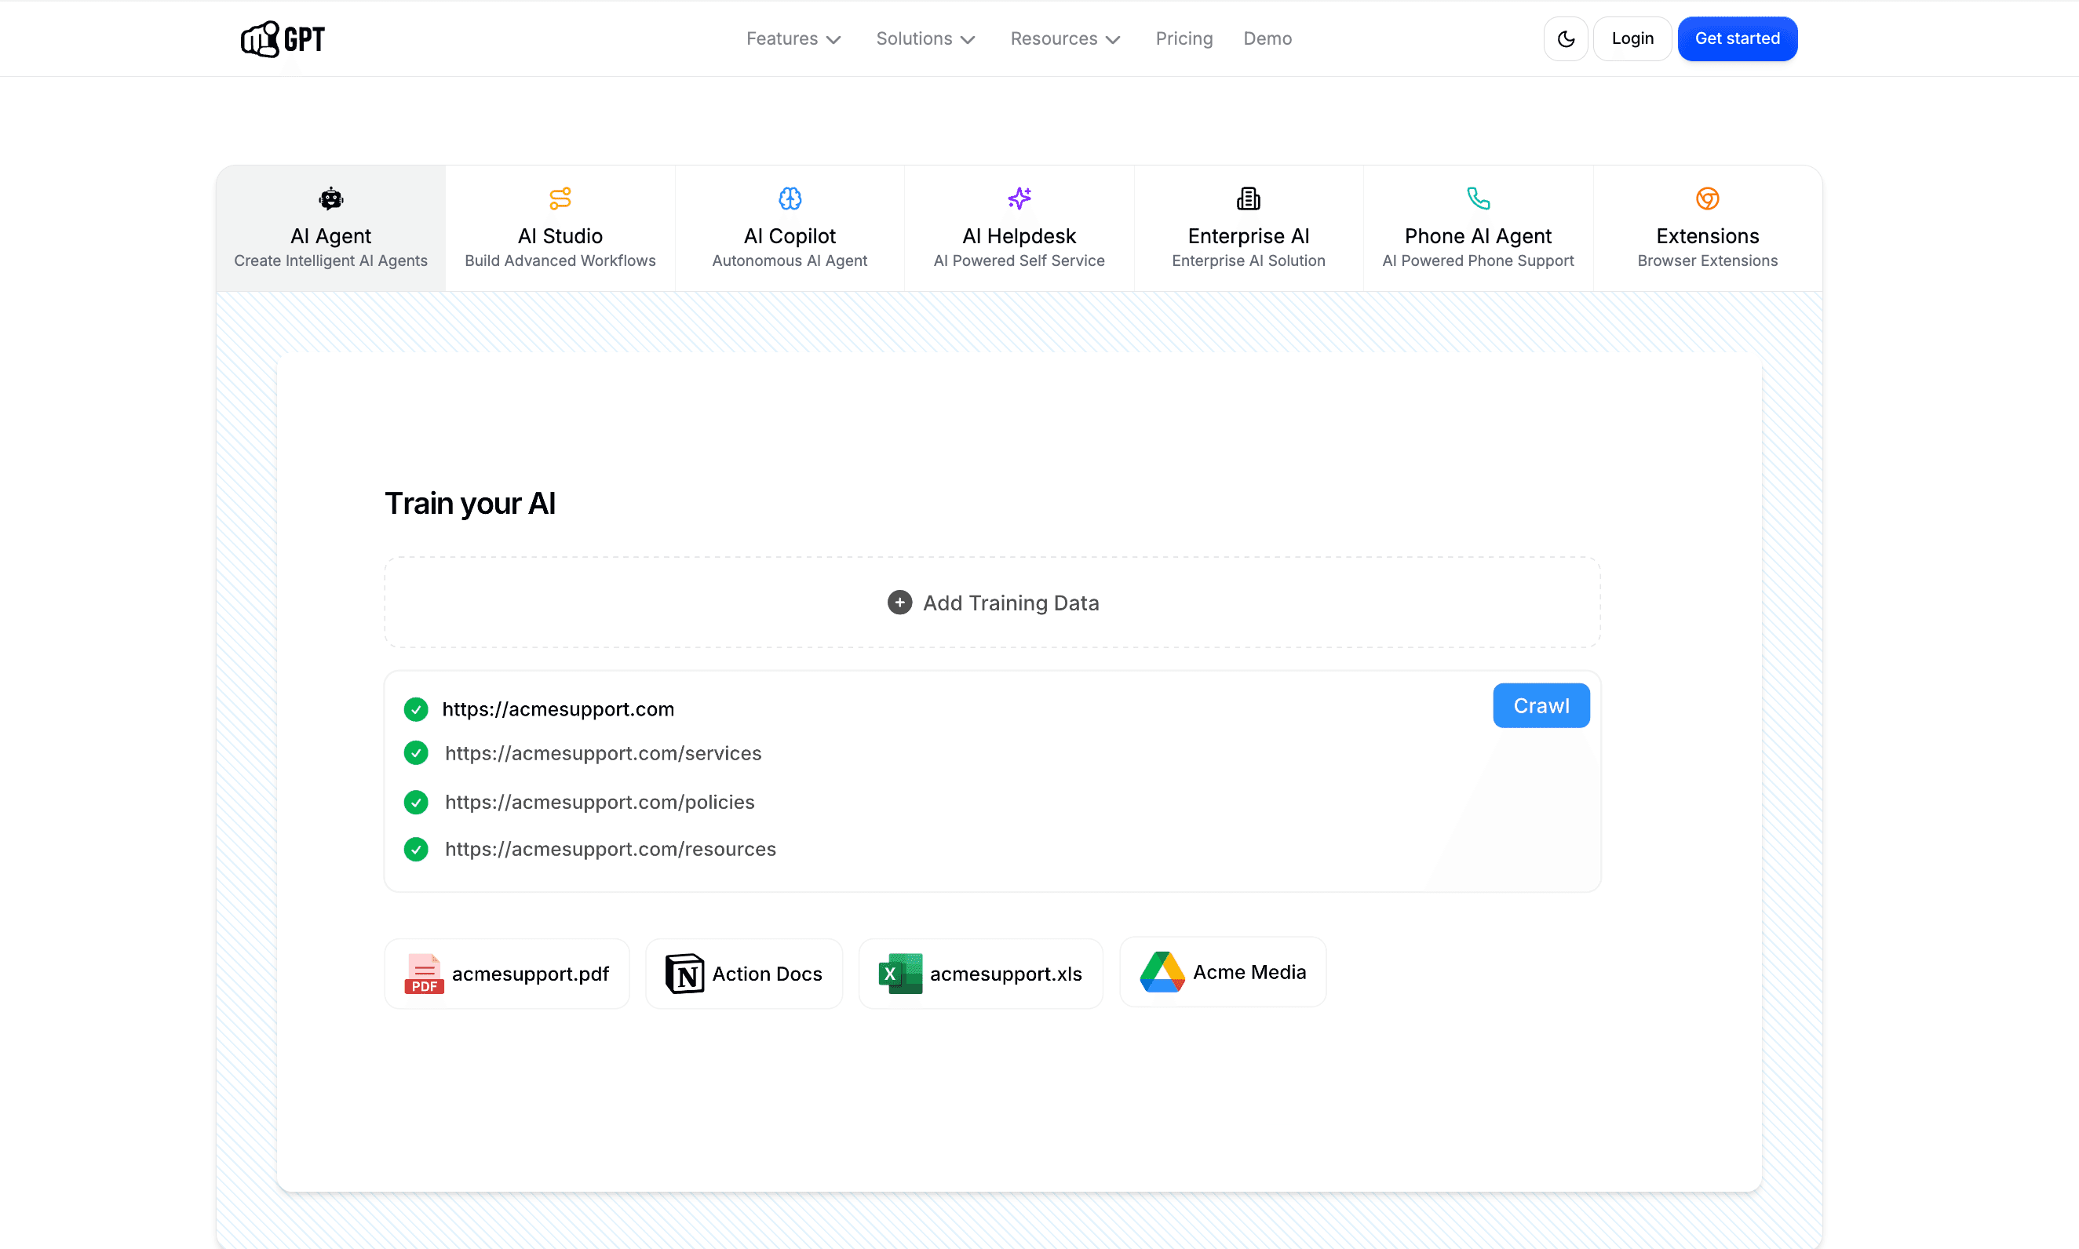The width and height of the screenshot is (2079, 1249).
Task: Click the Login button
Action: (x=1632, y=38)
